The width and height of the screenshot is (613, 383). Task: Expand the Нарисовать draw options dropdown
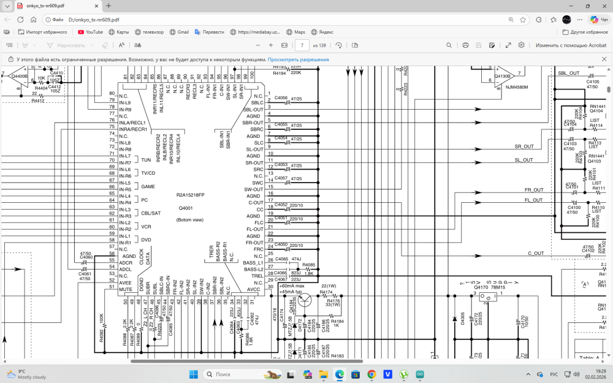click(x=91, y=45)
